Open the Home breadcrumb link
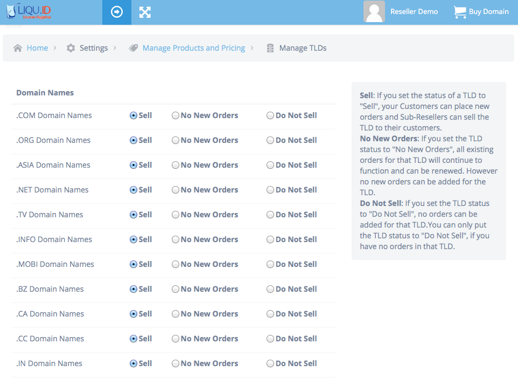Viewport: 518px width, 378px height. coord(37,48)
